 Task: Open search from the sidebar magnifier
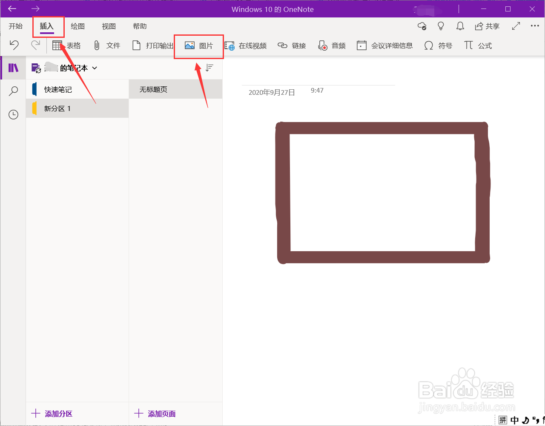pos(14,91)
